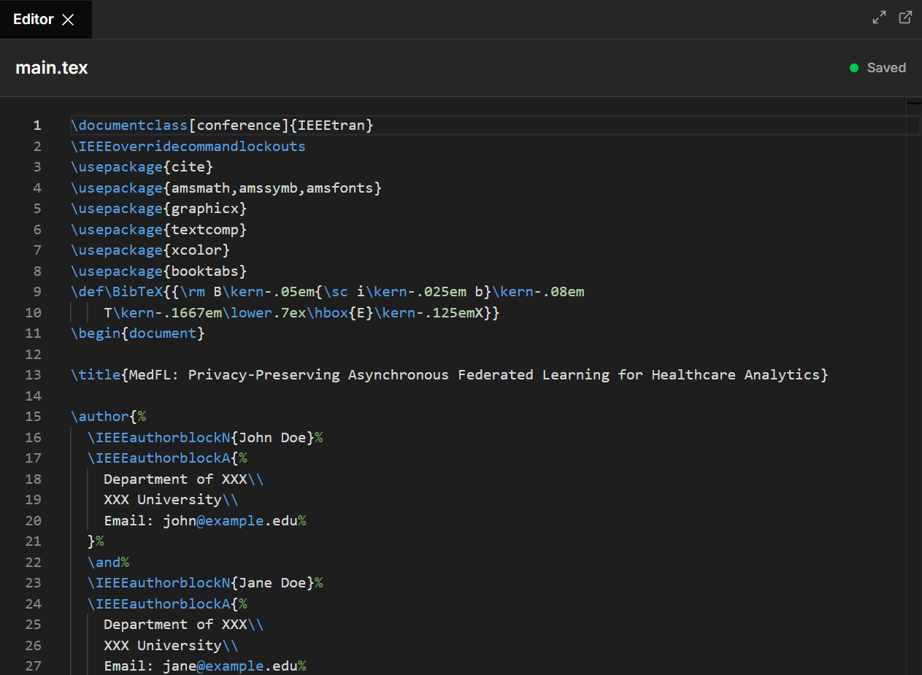Screen dimensions: 922x675
Task: Place cursor on the \documentclass command
Action: 128,126
